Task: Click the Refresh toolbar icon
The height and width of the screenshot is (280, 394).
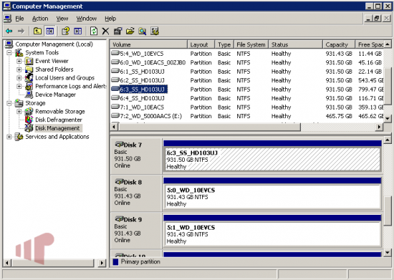Action: [94, 31]
